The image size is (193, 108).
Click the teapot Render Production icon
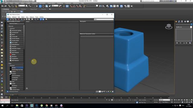pyautogui.click(x=132, y=6)
